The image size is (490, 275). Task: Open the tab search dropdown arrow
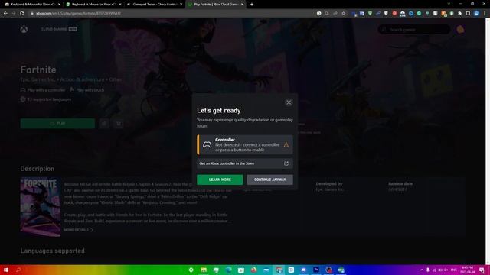coord(449,4)
